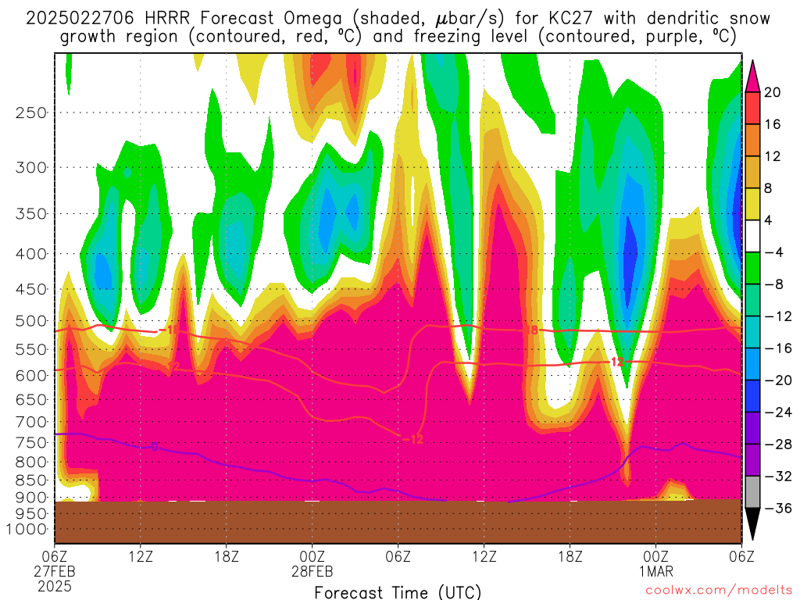Viewport: 800px width, 600px height.
Task: Select the teal-green -8 to -12 legend swatch
Action: point(752,301)
